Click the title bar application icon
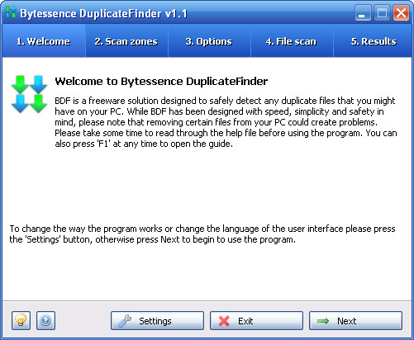 [11, 12]
